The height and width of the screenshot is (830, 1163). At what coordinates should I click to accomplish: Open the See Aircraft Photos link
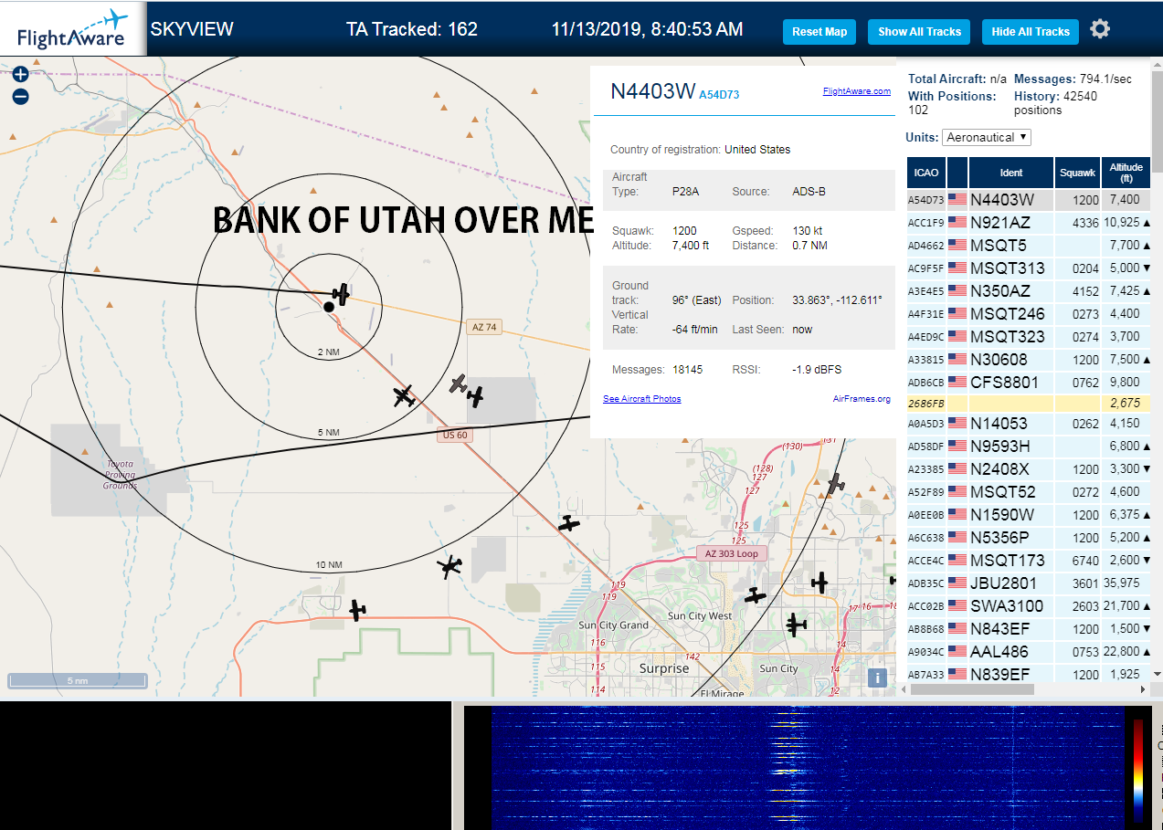[x=641, y=398]
